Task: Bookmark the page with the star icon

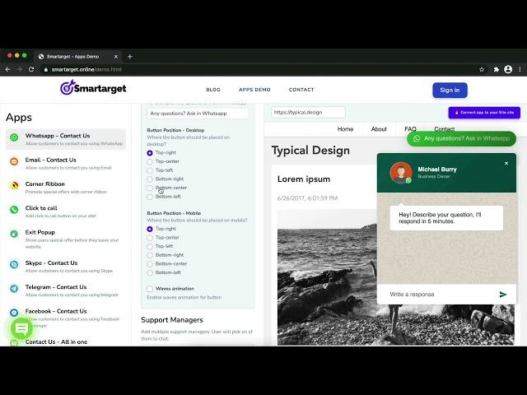Action: pos(482,69)
